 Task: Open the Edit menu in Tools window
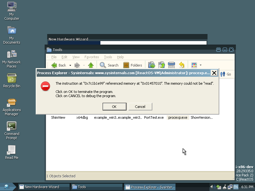pyautogui.click(x=64, y=57)
